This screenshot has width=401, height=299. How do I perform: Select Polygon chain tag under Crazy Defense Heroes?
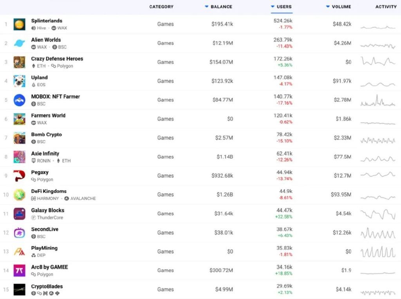pyautogui.click(x=62, y=66)
